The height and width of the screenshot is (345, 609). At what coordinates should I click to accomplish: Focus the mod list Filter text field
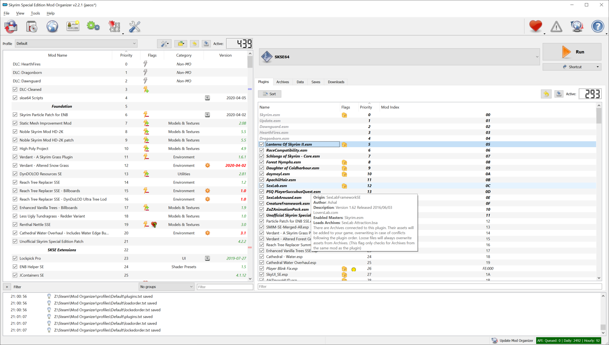pyautogui.click(x=225, y=287)
